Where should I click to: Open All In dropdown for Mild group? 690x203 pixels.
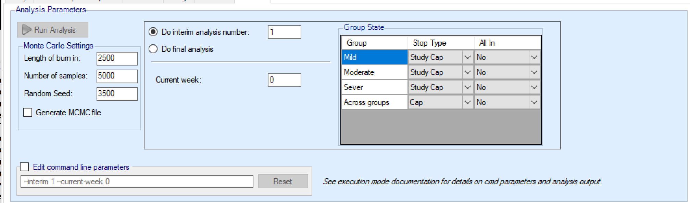tap(534, 57)
